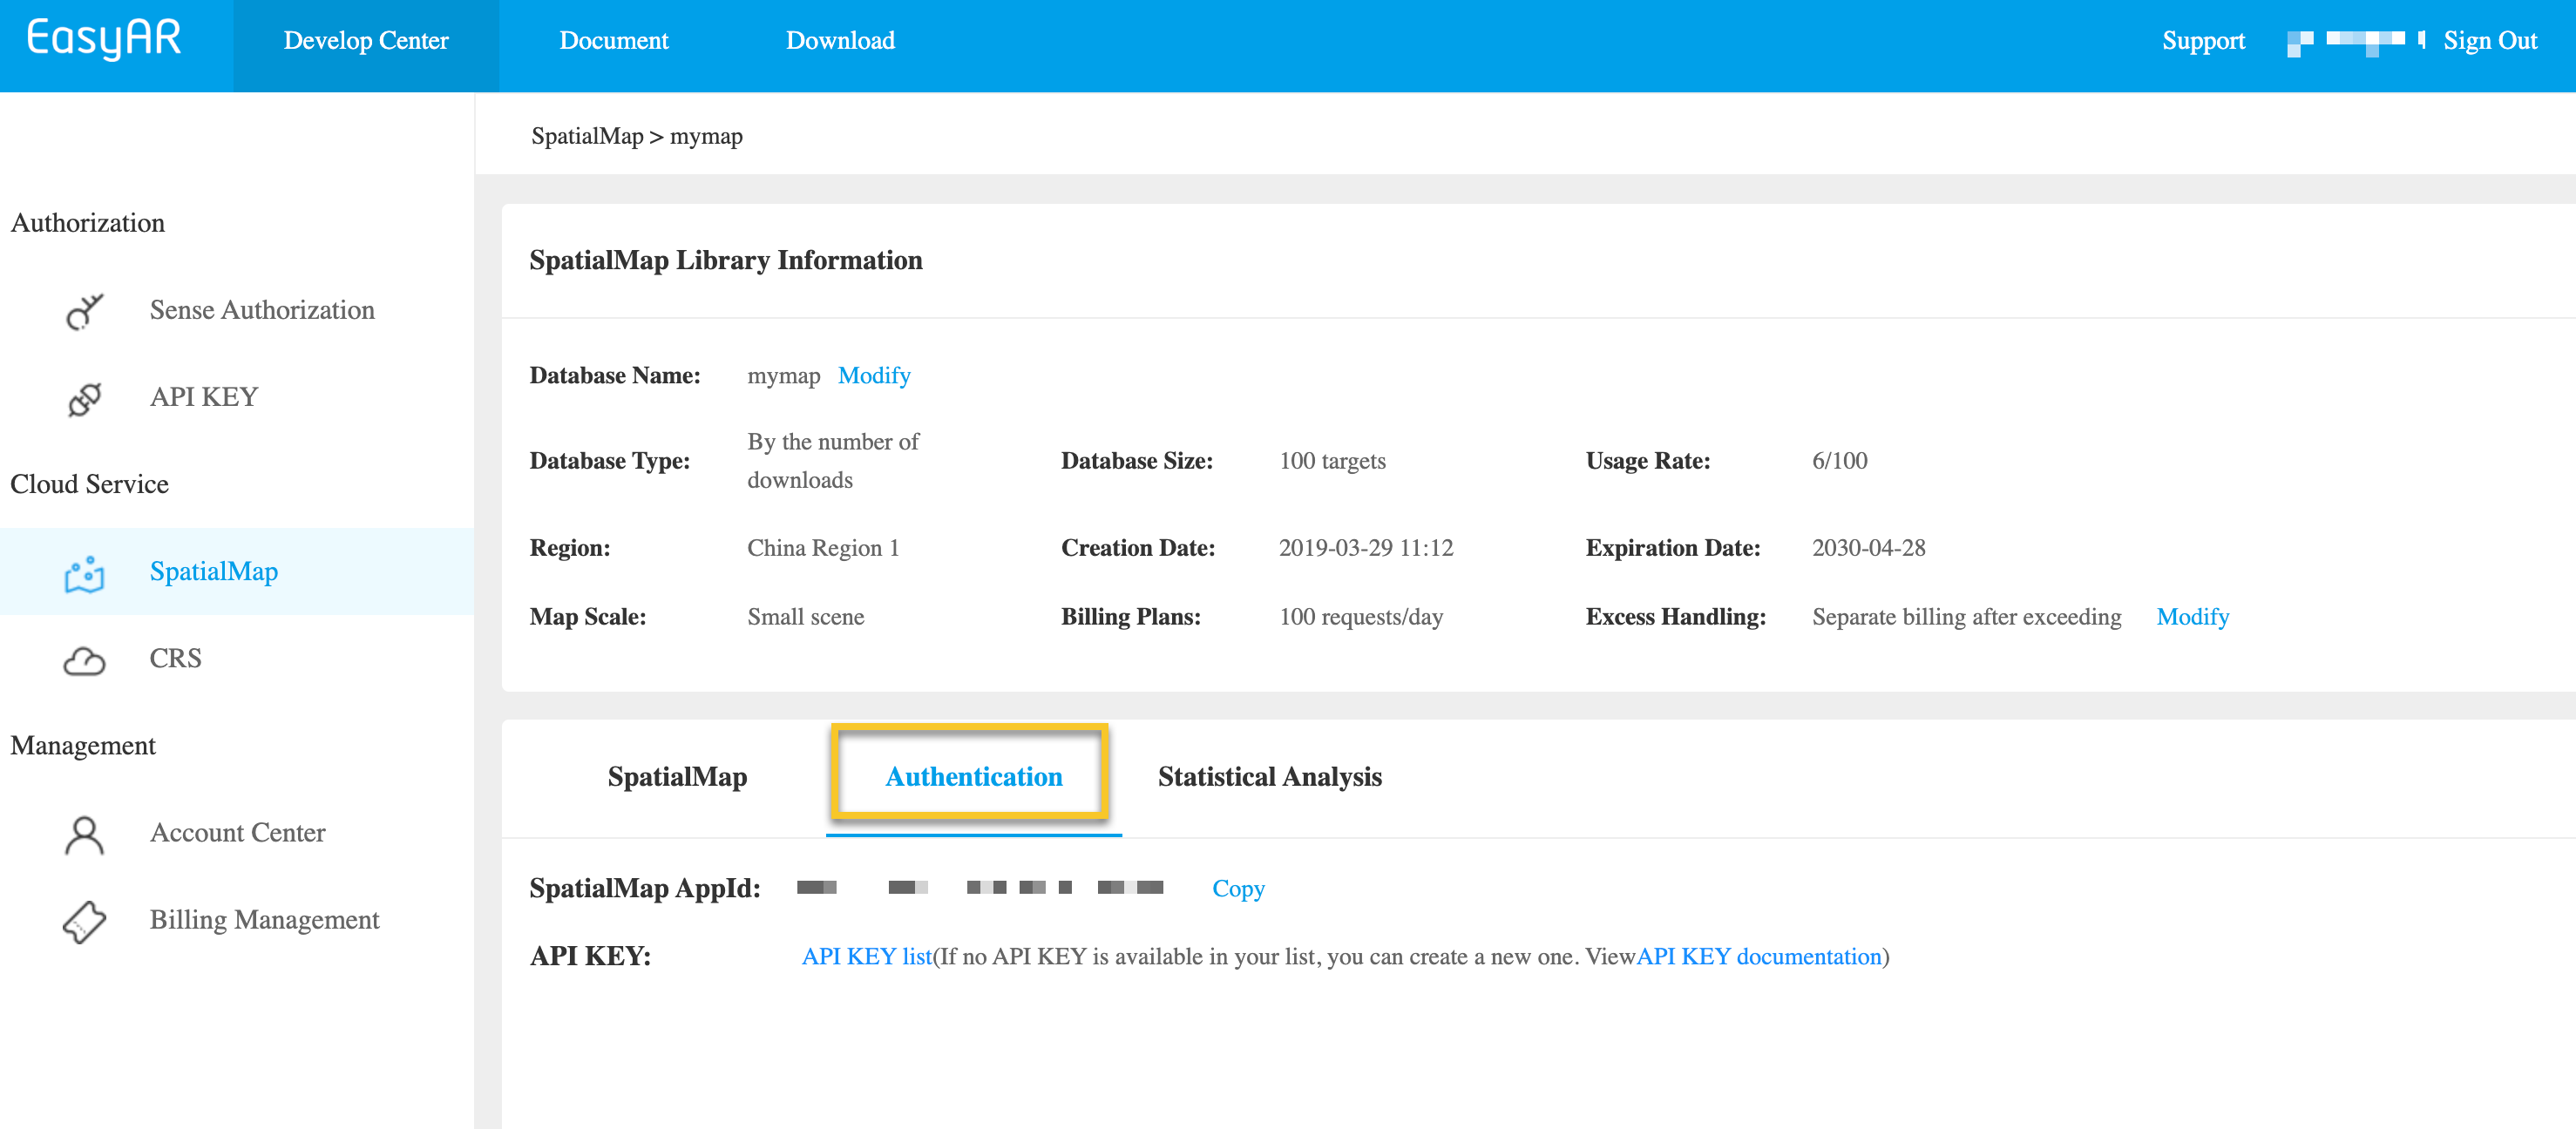View the API KEY documentation link
Viewport: 2576px width, 1129px height.
click(1758, 957)
